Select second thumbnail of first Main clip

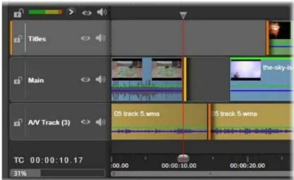click(167, 69)
